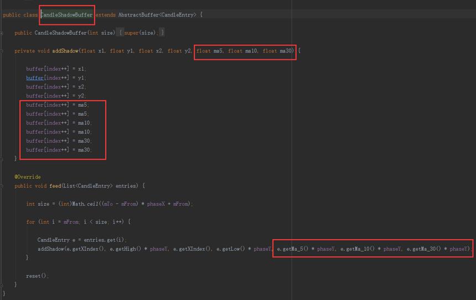Click the first buffer[index++] = ma30 line
The width and height of the screenshot is (476, 300).
coord(58,141)
